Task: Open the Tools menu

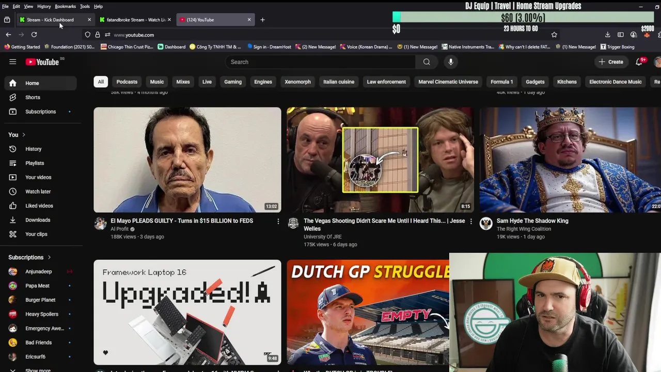Action: (x=85, y=6)
